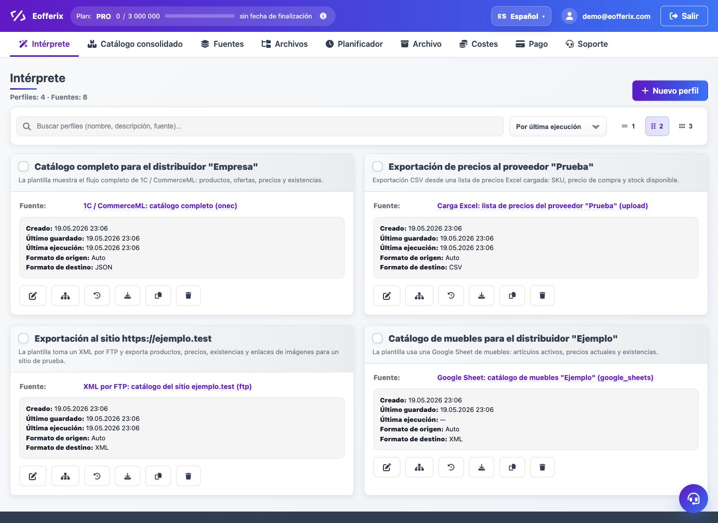Focus the "Buscar perfiles" search field
Screen dimensions: 718x523
(x=260, y=126)
